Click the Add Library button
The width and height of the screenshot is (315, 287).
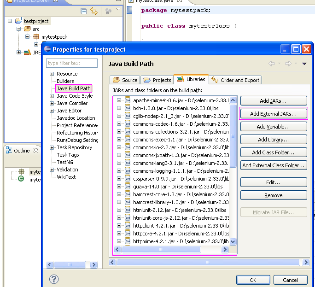click(x=274, y=140)
